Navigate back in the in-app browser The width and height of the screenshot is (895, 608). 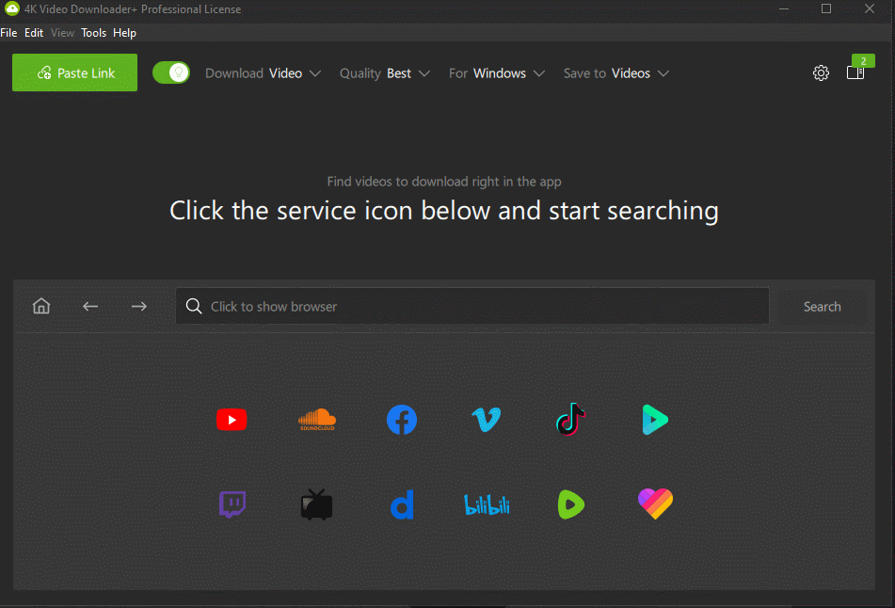point(90,307)
